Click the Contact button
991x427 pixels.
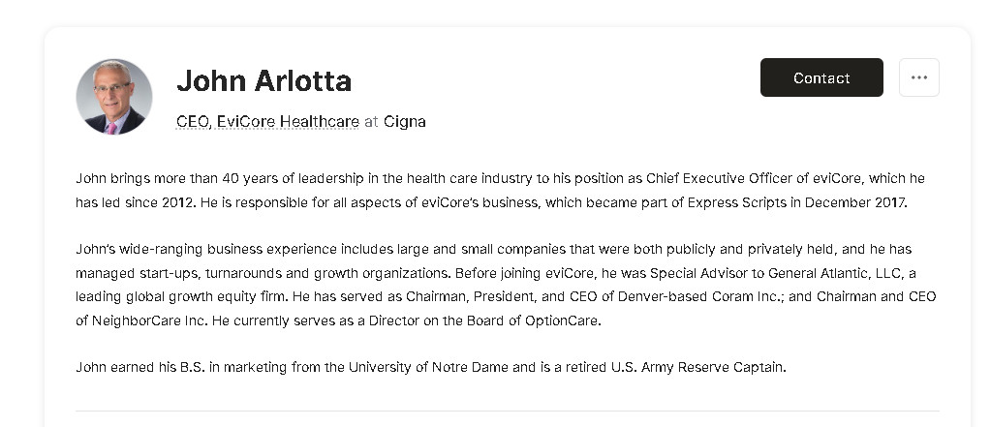[x=821, y=77]
